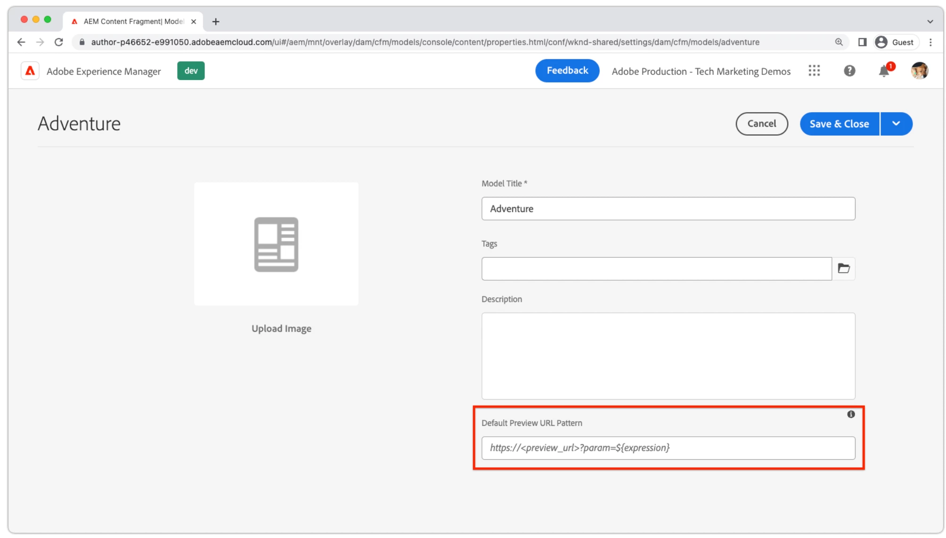Open the solutions grid switcher icon
The image size is (946, 538).
pyautogui.click(x=814, y=71)
